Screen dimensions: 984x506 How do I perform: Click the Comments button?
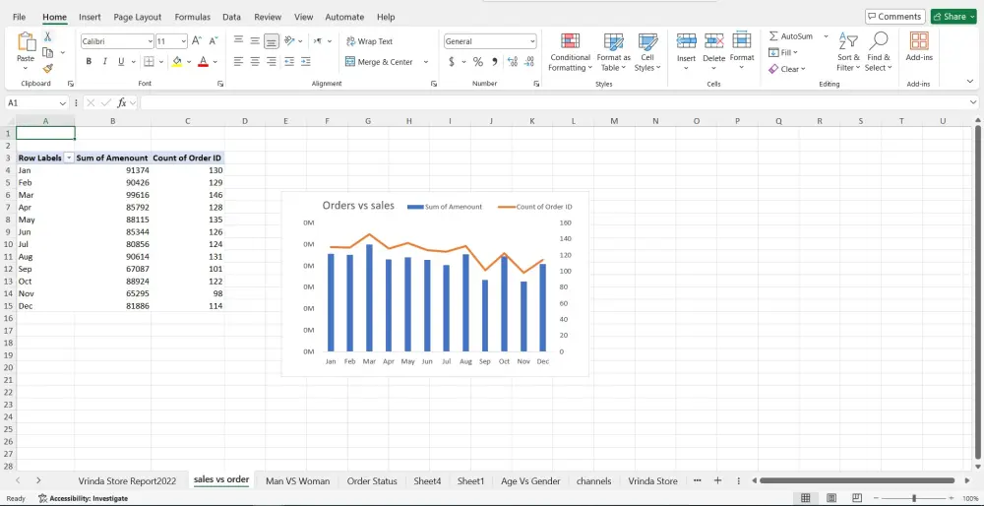point(894,17)
